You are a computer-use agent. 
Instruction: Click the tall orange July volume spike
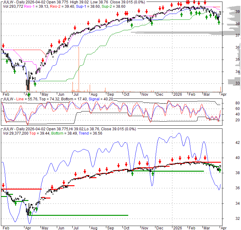click(79, 69)
